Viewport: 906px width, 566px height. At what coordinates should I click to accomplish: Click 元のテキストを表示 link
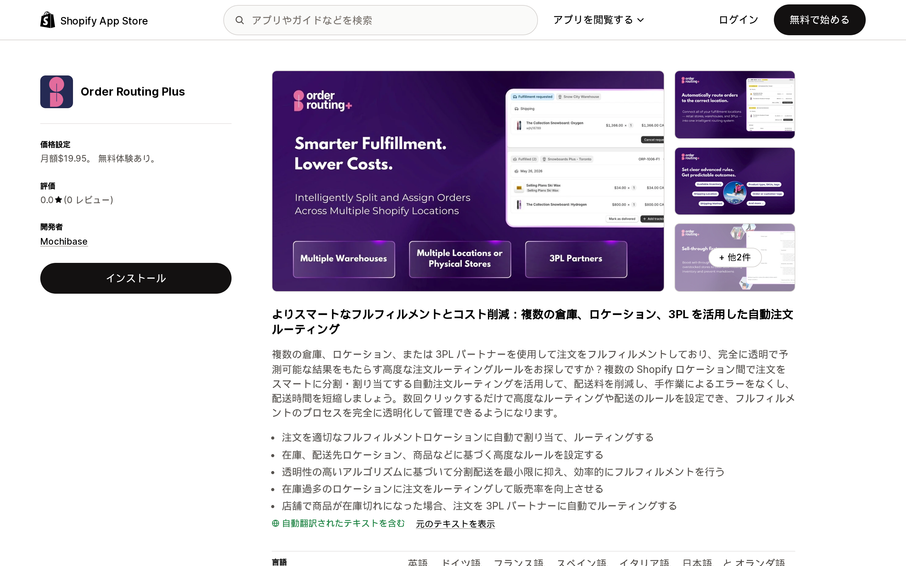pos(455,524)
